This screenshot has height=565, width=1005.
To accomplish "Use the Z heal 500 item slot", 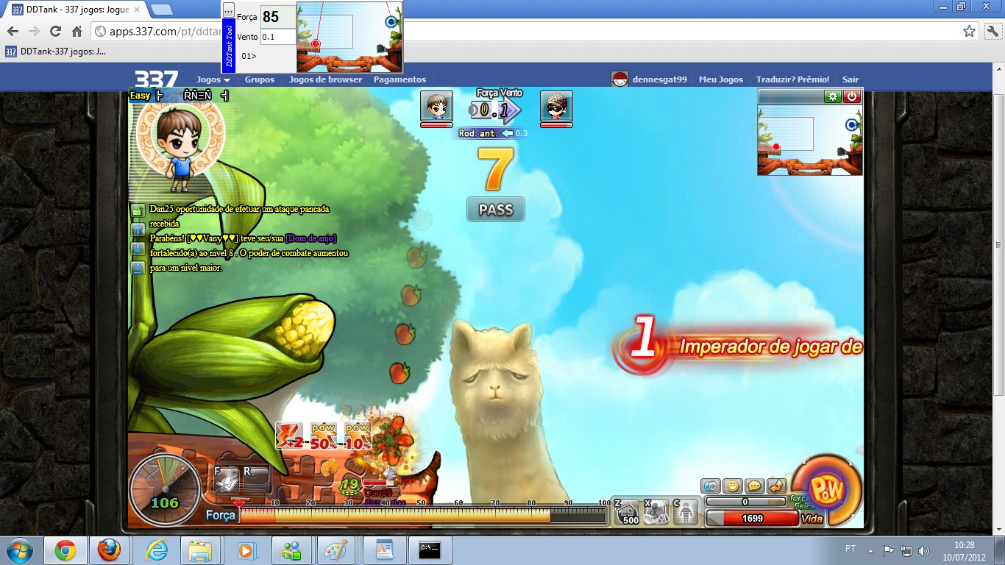I will click(x=628, y=512).
